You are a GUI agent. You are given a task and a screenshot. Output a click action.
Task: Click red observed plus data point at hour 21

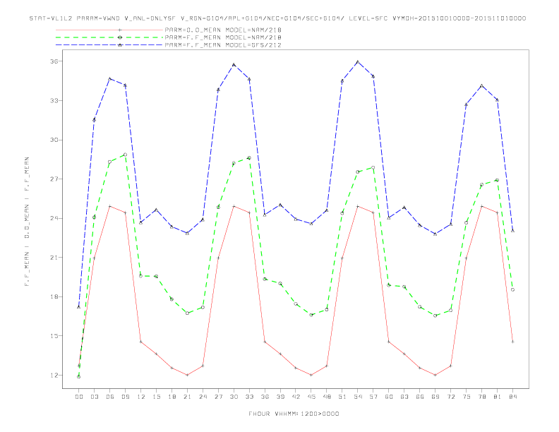pos(187,375)
